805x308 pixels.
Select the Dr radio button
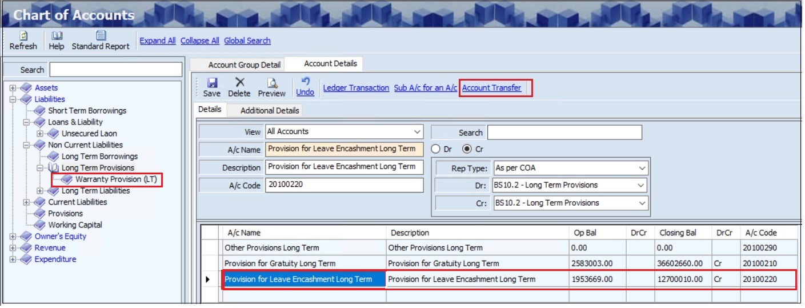click(x=436, y=149)
